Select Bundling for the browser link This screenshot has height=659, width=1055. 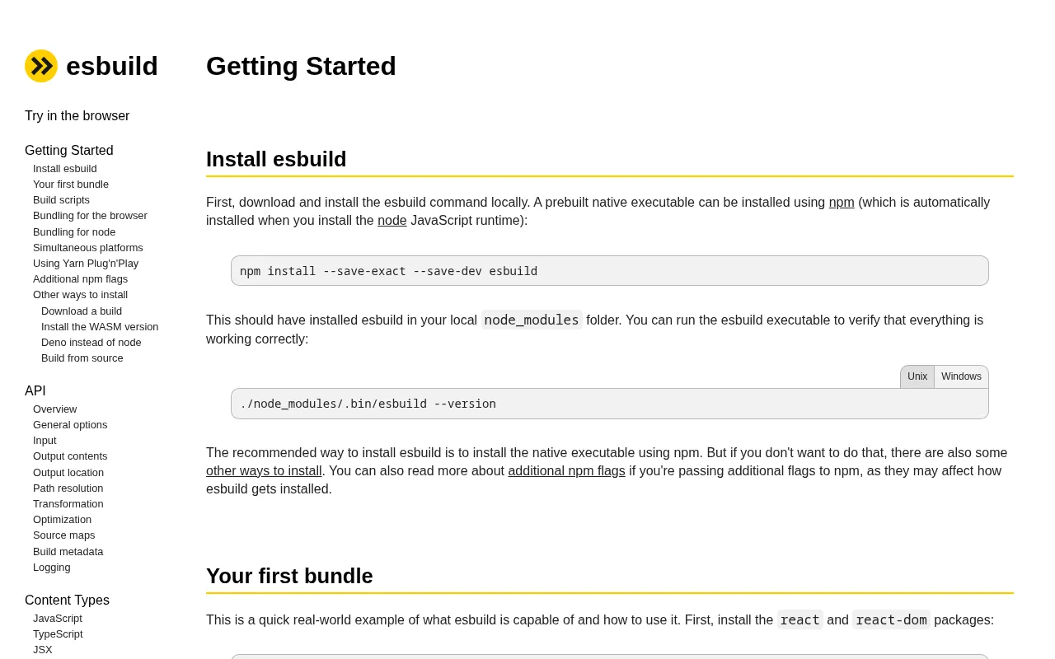click(90, 216)
